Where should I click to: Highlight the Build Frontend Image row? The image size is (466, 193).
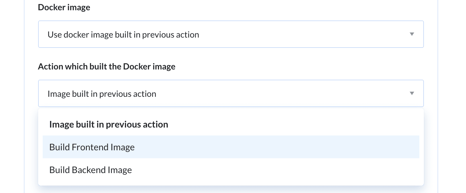click(x=231, y=147)
